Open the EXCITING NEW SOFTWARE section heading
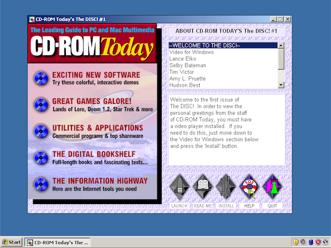The width and height of the screenshot is (331, 248). [x=96, y=75]
